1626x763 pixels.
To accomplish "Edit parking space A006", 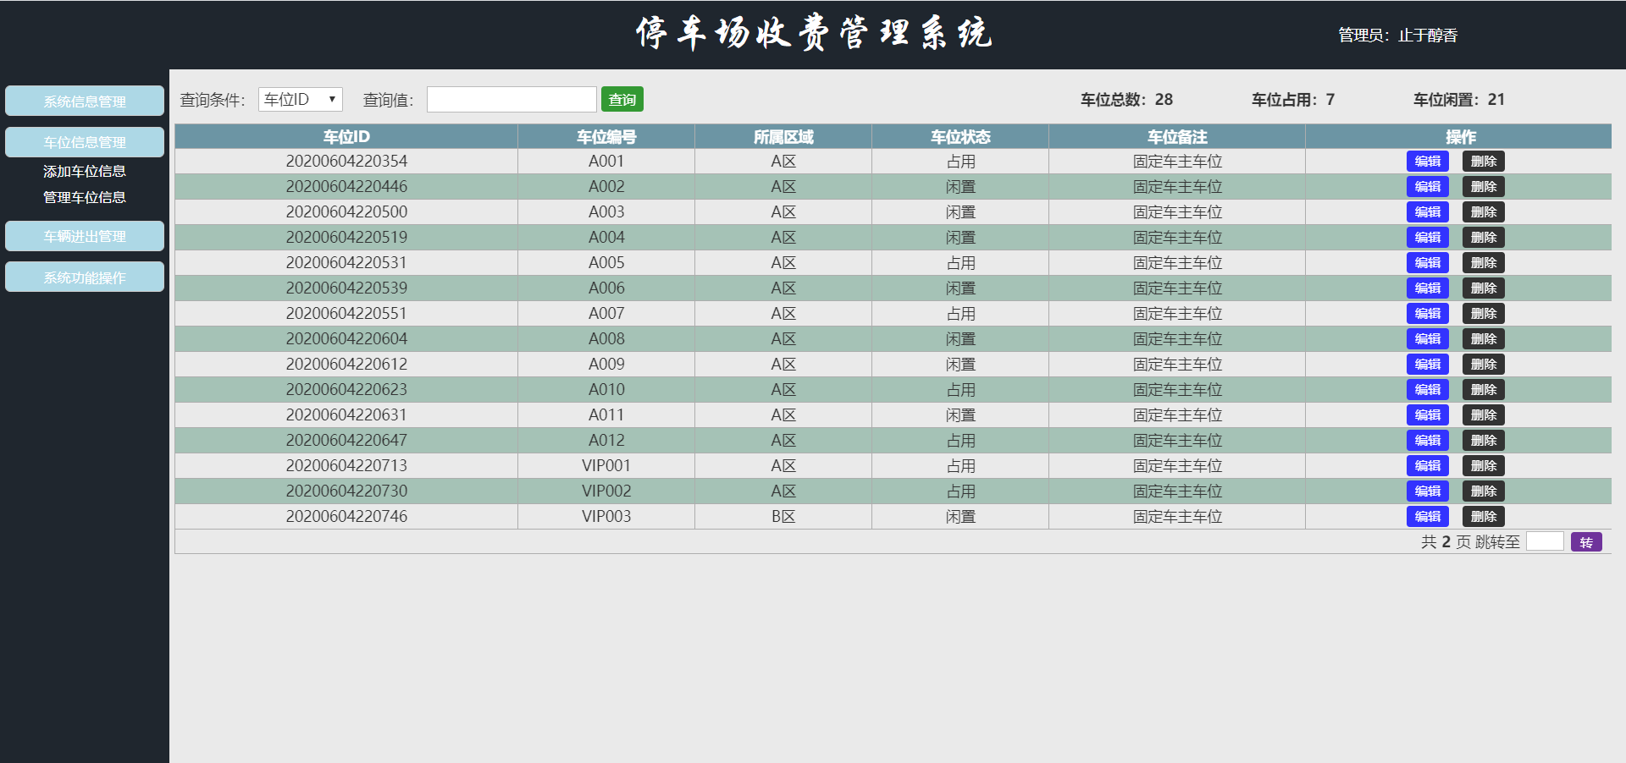I will (x=1428, y=288).
